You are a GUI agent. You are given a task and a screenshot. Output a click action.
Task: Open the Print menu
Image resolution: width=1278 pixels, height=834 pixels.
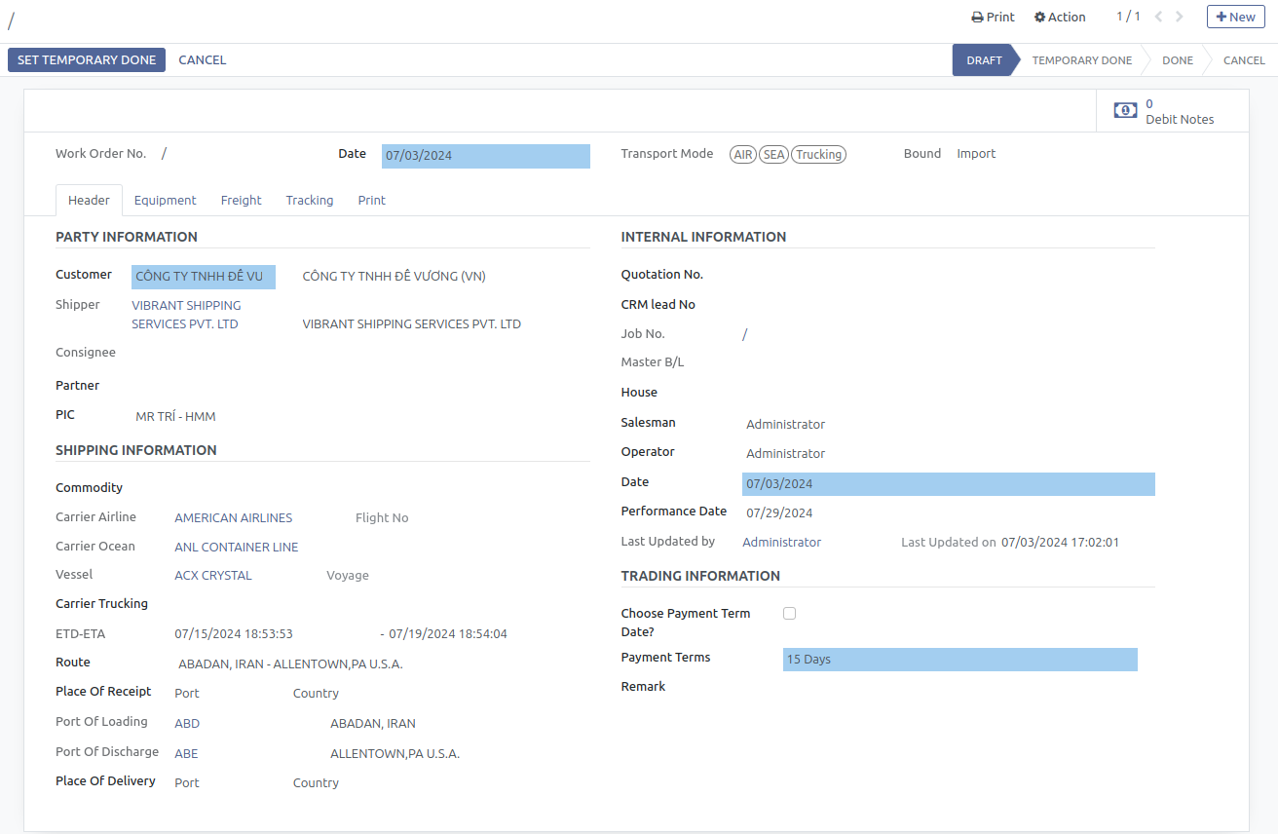[x=993, y=17]
